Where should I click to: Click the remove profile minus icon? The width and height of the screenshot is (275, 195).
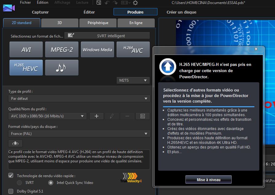[x=127, y=116]
